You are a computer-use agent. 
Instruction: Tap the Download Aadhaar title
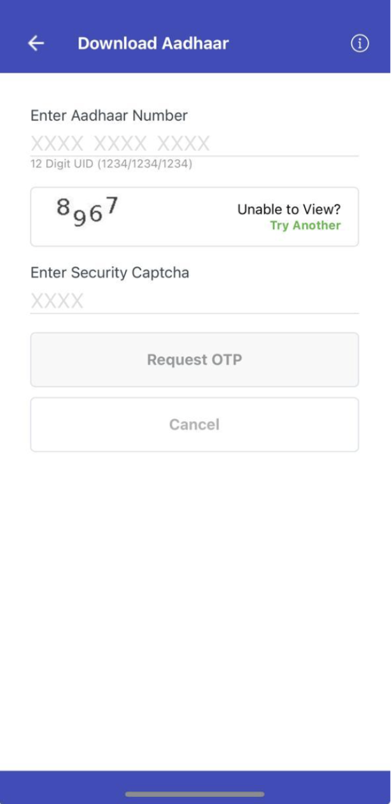(x=153, y=43)
